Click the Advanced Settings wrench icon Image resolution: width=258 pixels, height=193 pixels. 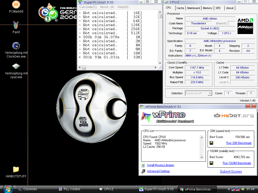pos(143,171)
